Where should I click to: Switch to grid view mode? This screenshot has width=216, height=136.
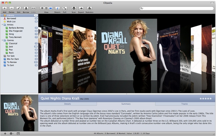[x=46, y=8]
